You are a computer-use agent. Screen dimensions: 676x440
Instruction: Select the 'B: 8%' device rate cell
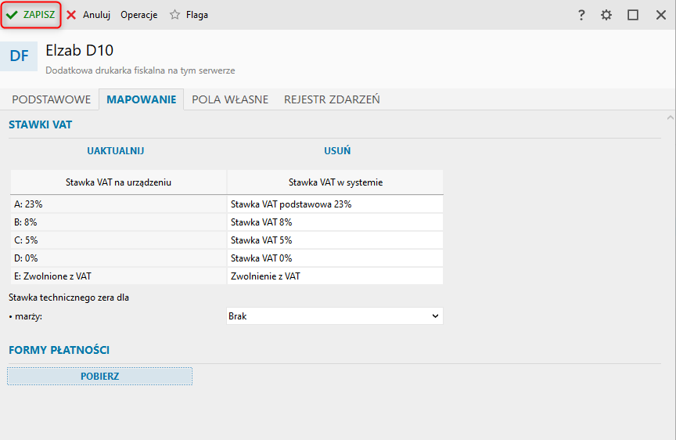pos(119,222)
